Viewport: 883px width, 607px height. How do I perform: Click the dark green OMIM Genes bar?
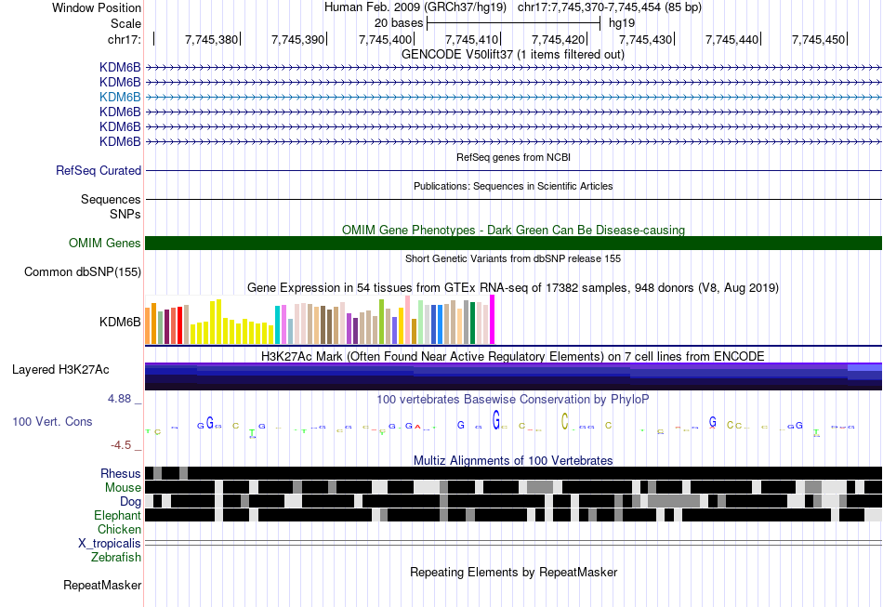tap(513, 243)
